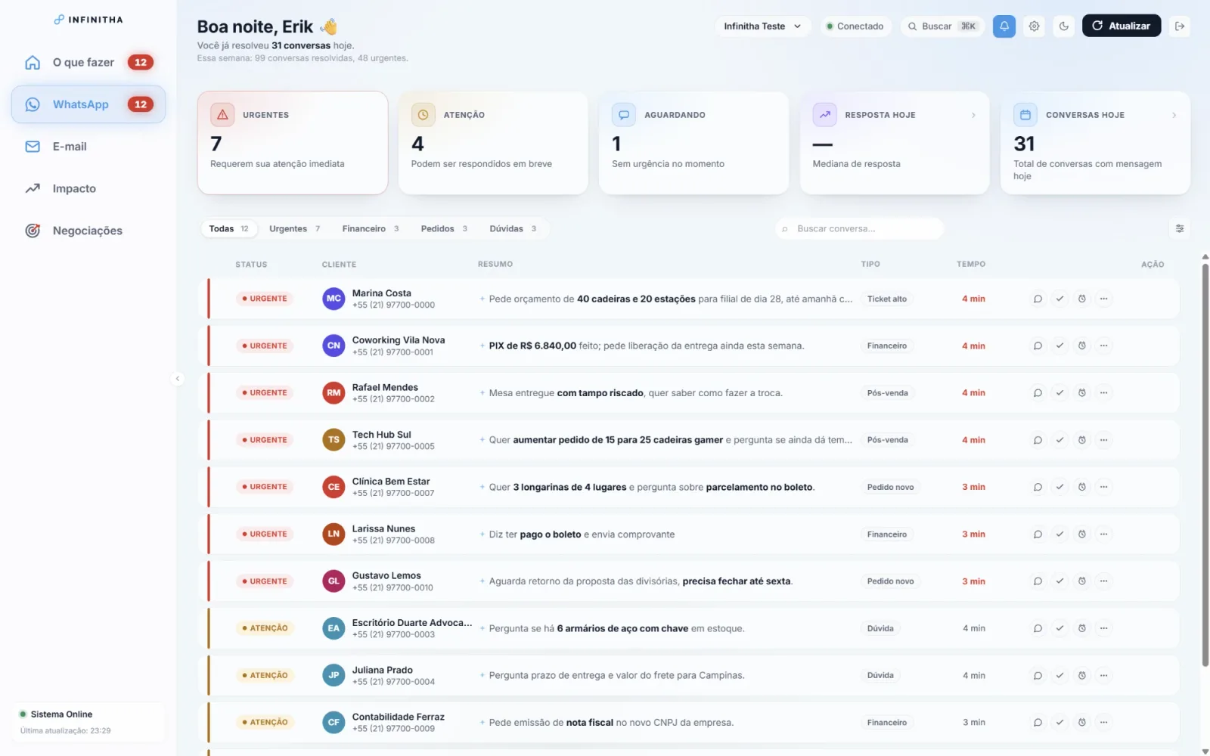Open Impacto section in sidebar
1210x756 pixels.
88,188
